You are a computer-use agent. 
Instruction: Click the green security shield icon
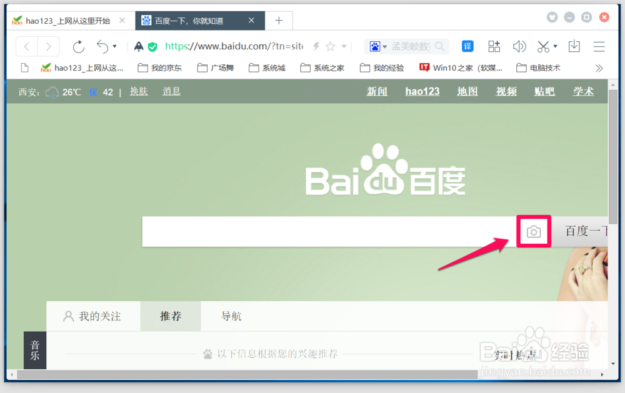pyautogui.click(x=152, y=47)
